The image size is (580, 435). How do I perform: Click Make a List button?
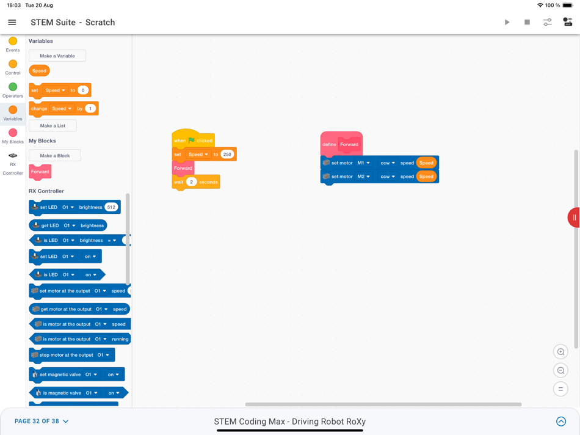pyautogui.click(x=53, y=126)
